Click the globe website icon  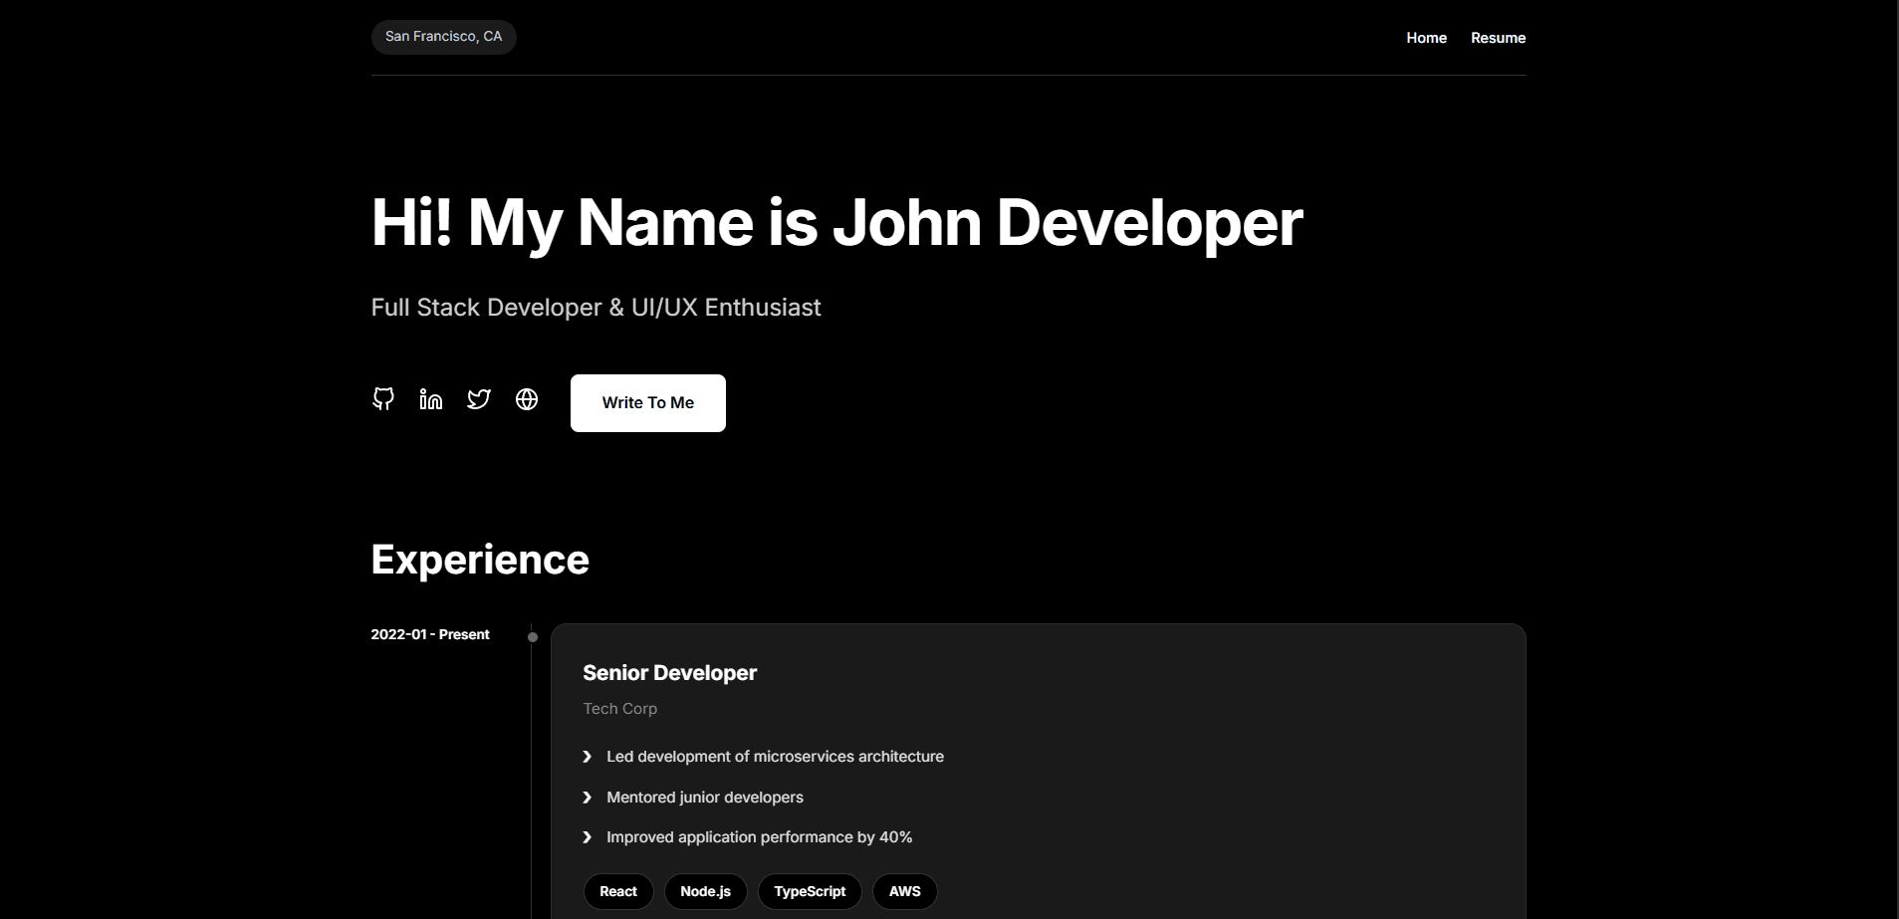[526, 399]
